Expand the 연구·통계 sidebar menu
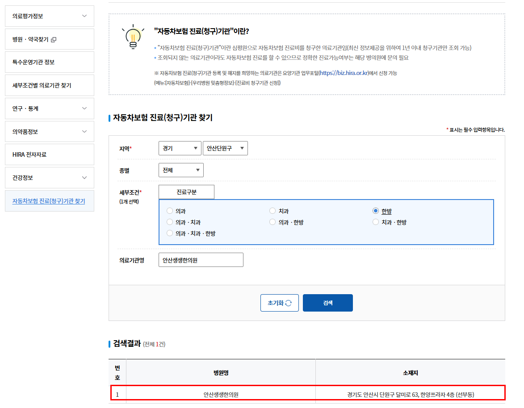 50,108
